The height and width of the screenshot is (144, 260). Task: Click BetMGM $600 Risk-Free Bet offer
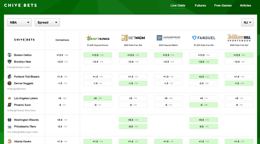click(x=133, y=45)
